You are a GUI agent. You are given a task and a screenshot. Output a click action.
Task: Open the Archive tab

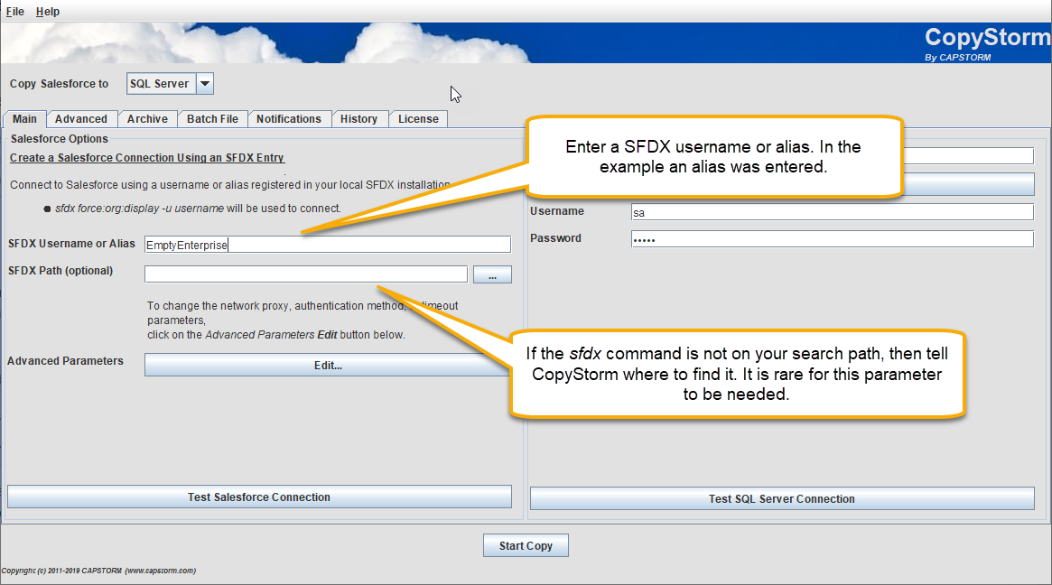147,119
